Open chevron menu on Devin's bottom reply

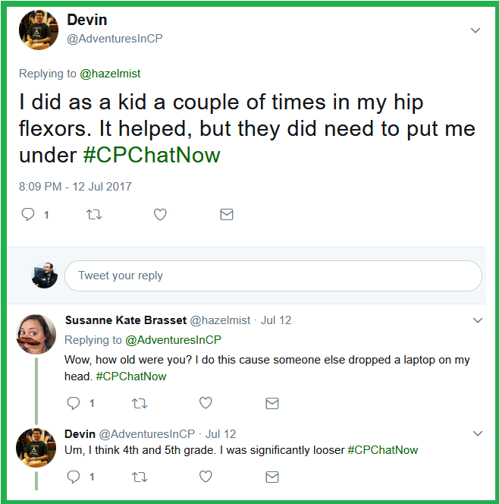[x=478, y=434]
